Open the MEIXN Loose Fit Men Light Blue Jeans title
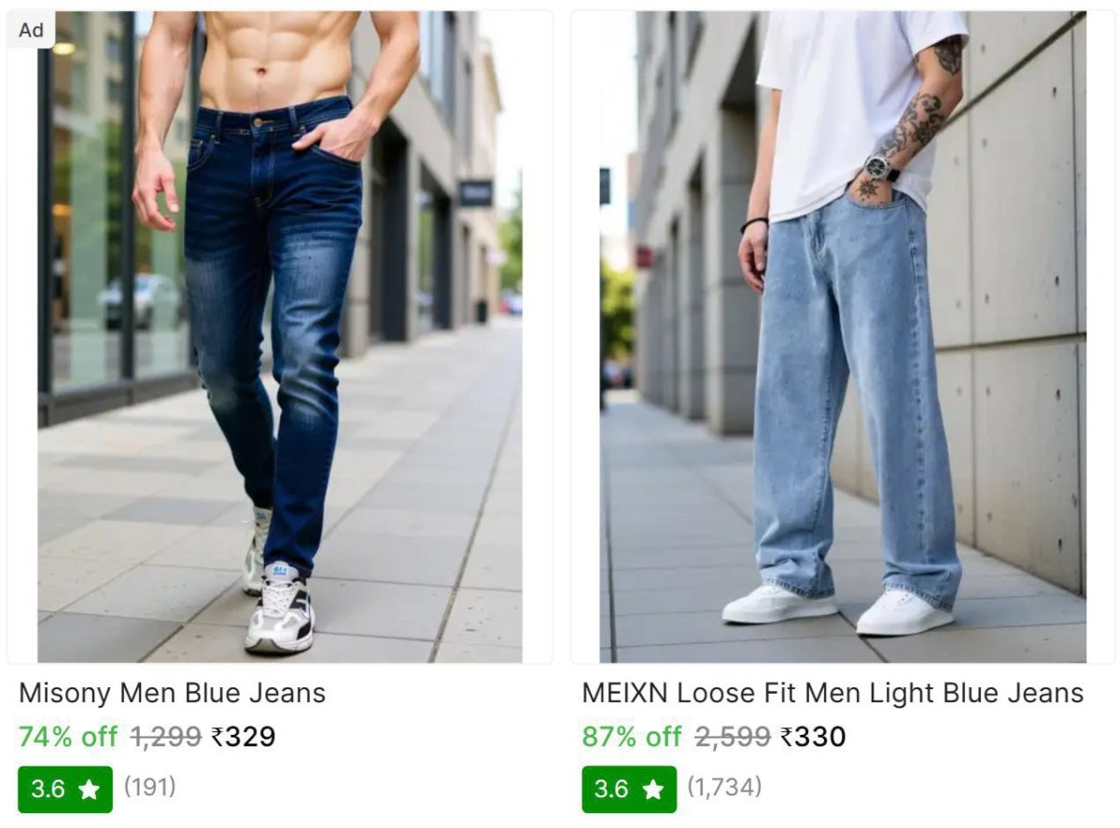The width and height of the screenshot is (1120, 828). point(833,693)
